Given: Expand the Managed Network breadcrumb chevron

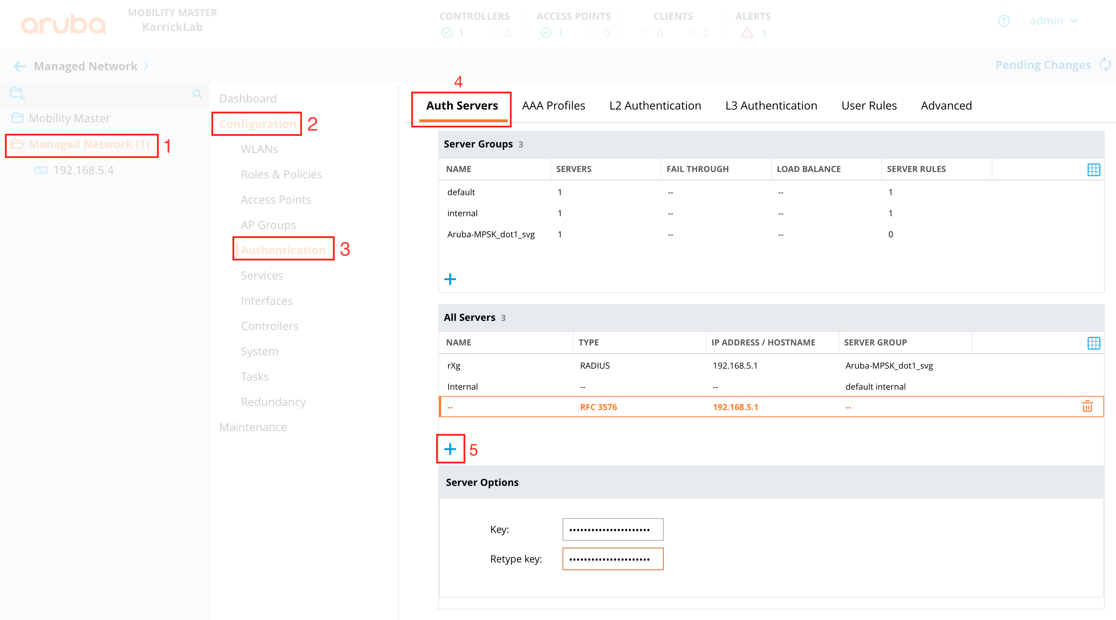Looking at the screenshot, I should click(x=146, y=66).
